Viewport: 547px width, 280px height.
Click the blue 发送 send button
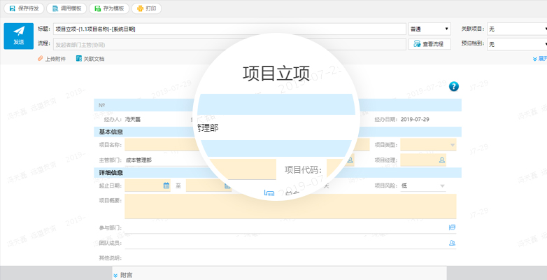click(18, 36)
